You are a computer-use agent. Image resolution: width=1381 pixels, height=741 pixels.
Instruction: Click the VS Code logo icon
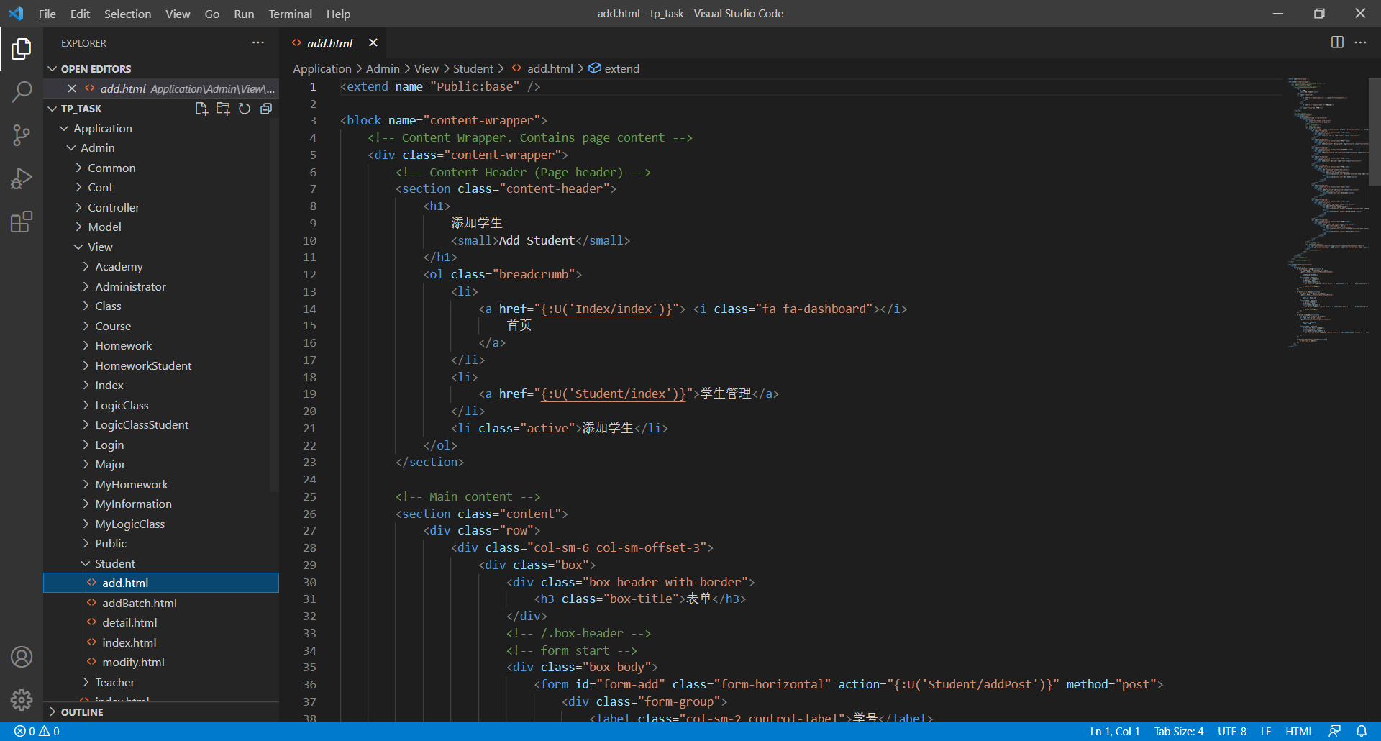click(x=16, y=14)
